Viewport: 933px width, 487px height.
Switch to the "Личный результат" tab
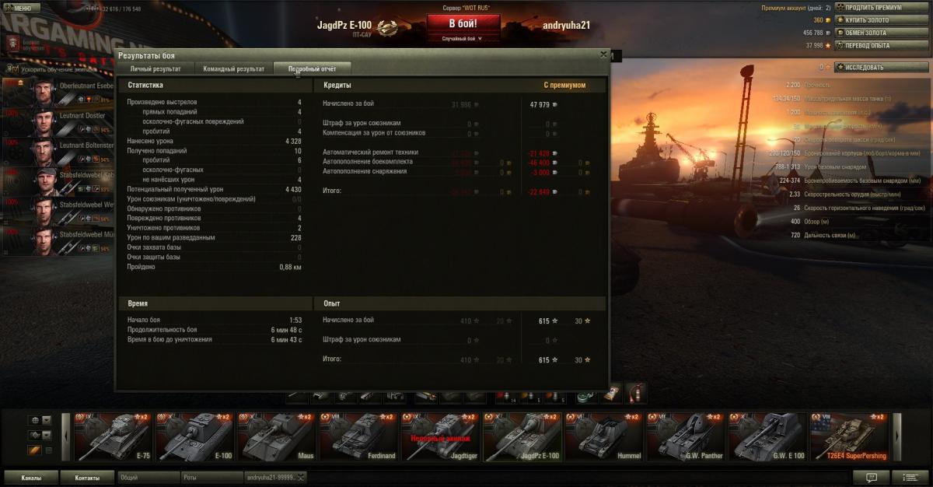pos(155,68)
